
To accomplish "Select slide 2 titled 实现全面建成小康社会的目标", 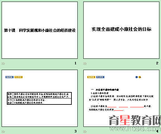I will point(121,30).
